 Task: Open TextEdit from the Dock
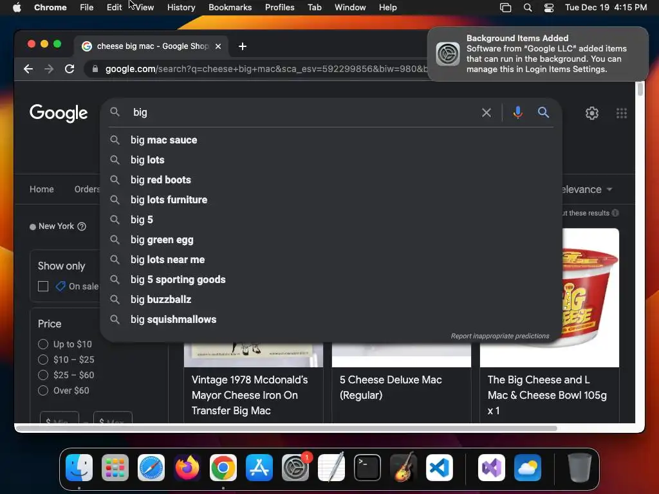pyautogui.click(x=331, y=468)
